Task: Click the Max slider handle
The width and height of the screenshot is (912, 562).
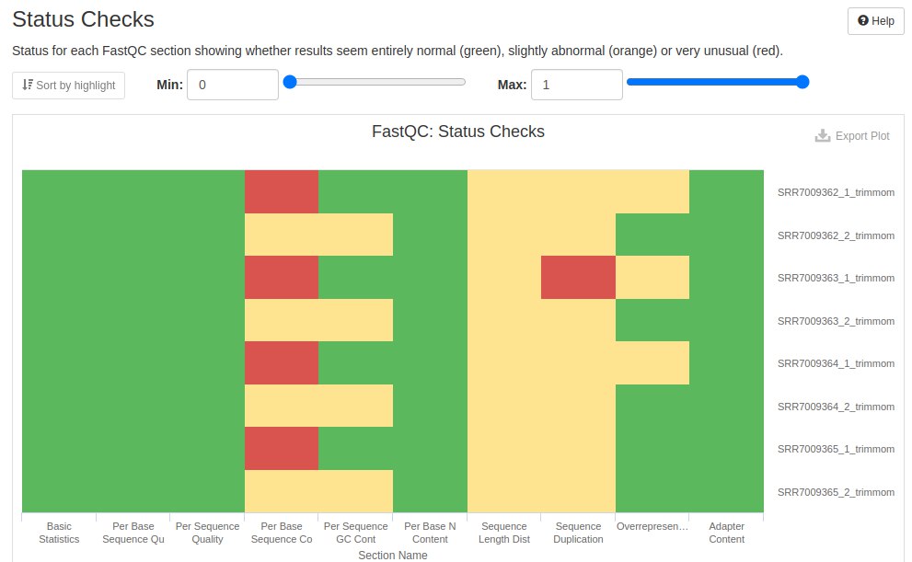Action: (x=802, y=82)
